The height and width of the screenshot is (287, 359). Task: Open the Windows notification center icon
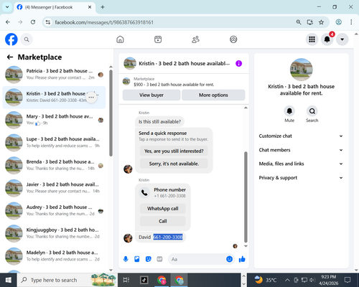[348, 280]
